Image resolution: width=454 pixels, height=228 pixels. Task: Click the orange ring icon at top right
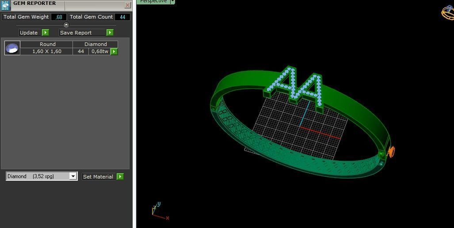pos(448,12)
